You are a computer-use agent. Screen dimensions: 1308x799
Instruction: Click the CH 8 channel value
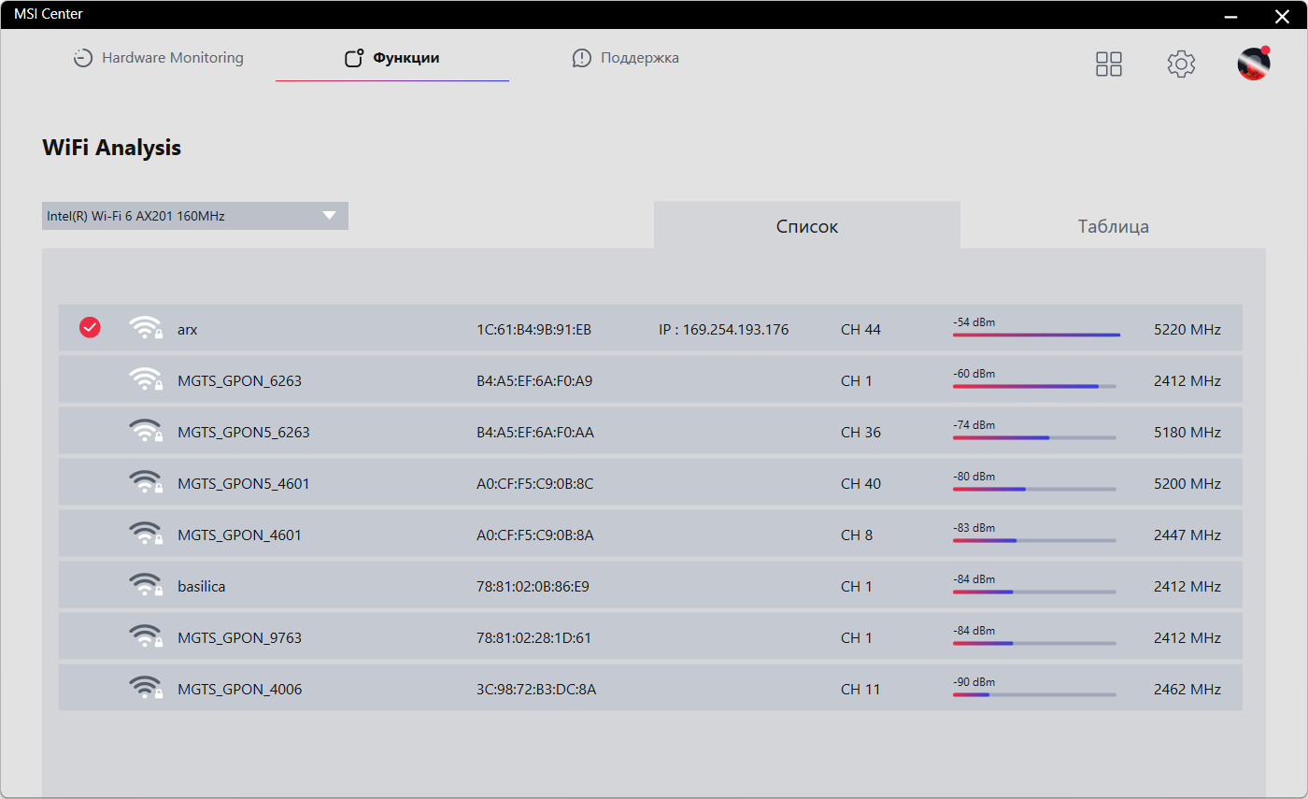pyautogui.click(x=857, y=535)
